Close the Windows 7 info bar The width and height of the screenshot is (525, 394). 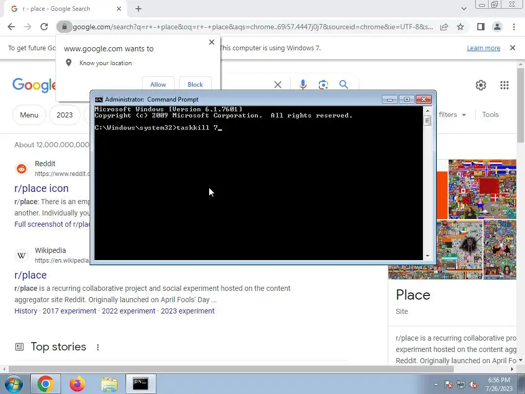[x=512, y=48]
